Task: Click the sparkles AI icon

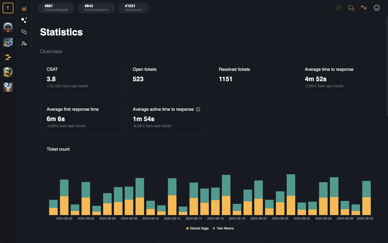Action: (x=364, y=8)
